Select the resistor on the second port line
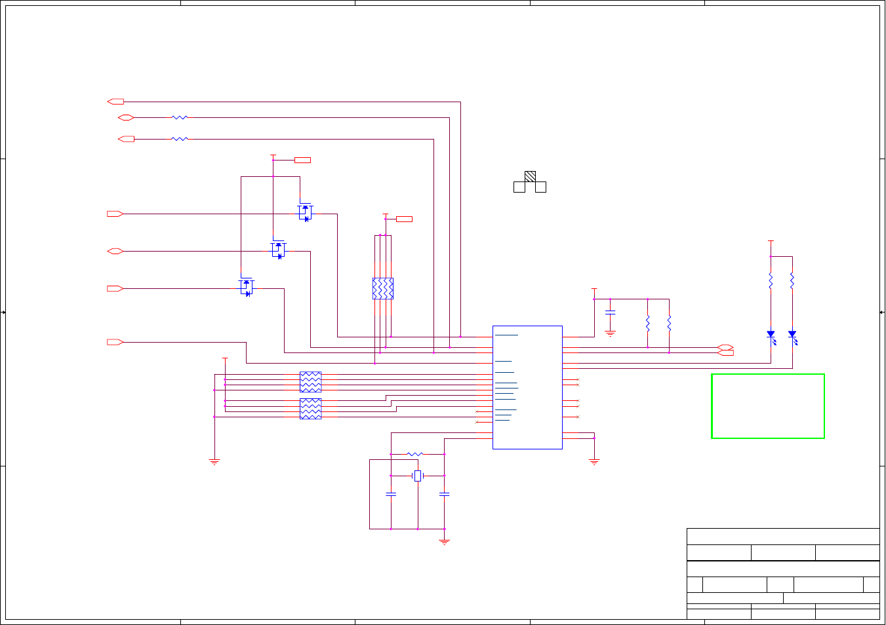Screen dimensions: 886x625 [180, 117]
